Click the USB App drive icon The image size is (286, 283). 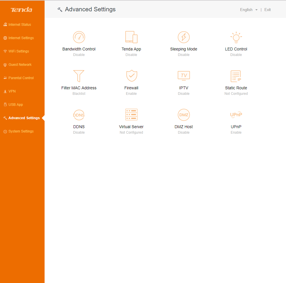5,104
